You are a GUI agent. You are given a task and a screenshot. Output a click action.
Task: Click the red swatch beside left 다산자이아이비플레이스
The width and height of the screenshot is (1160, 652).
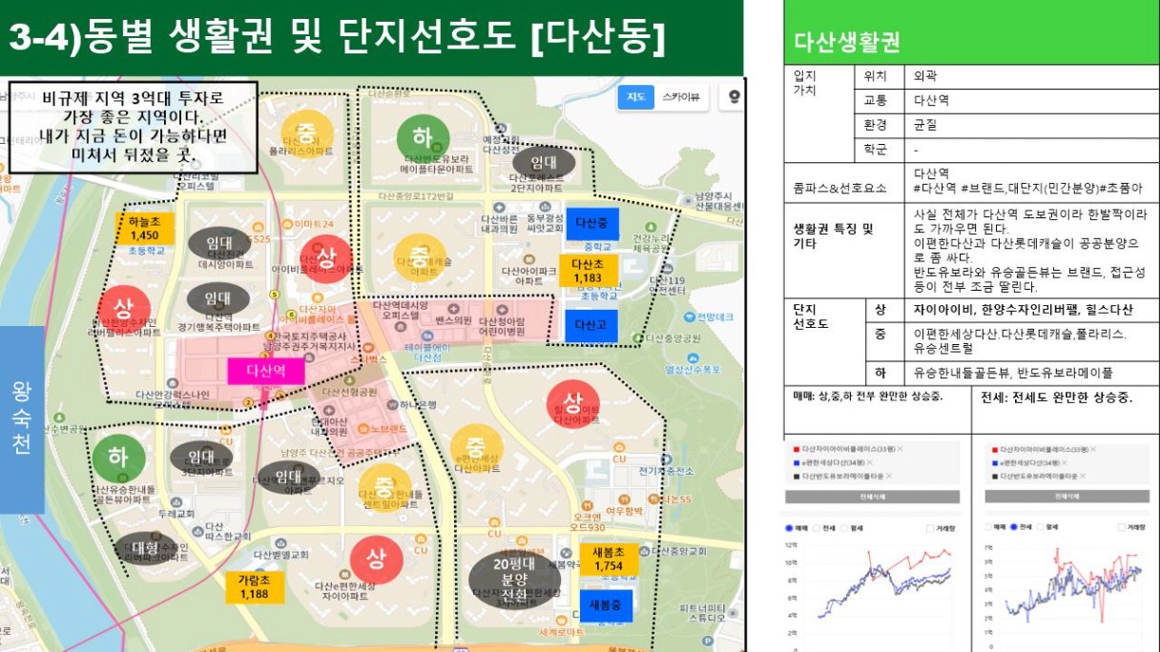[797, 449]
